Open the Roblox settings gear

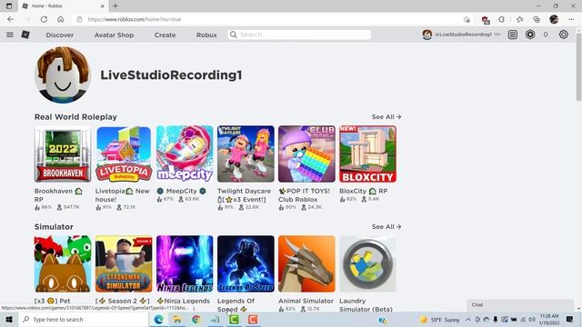[x=564, y=35]
